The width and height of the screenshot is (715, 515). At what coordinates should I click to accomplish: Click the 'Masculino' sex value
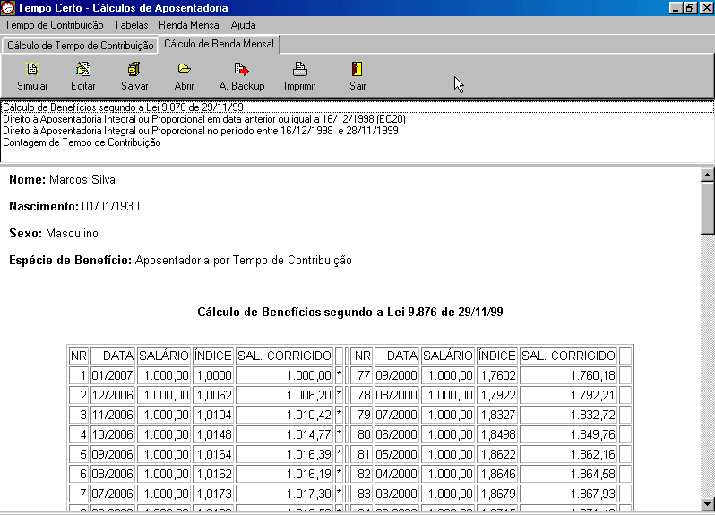coord(72,234)
